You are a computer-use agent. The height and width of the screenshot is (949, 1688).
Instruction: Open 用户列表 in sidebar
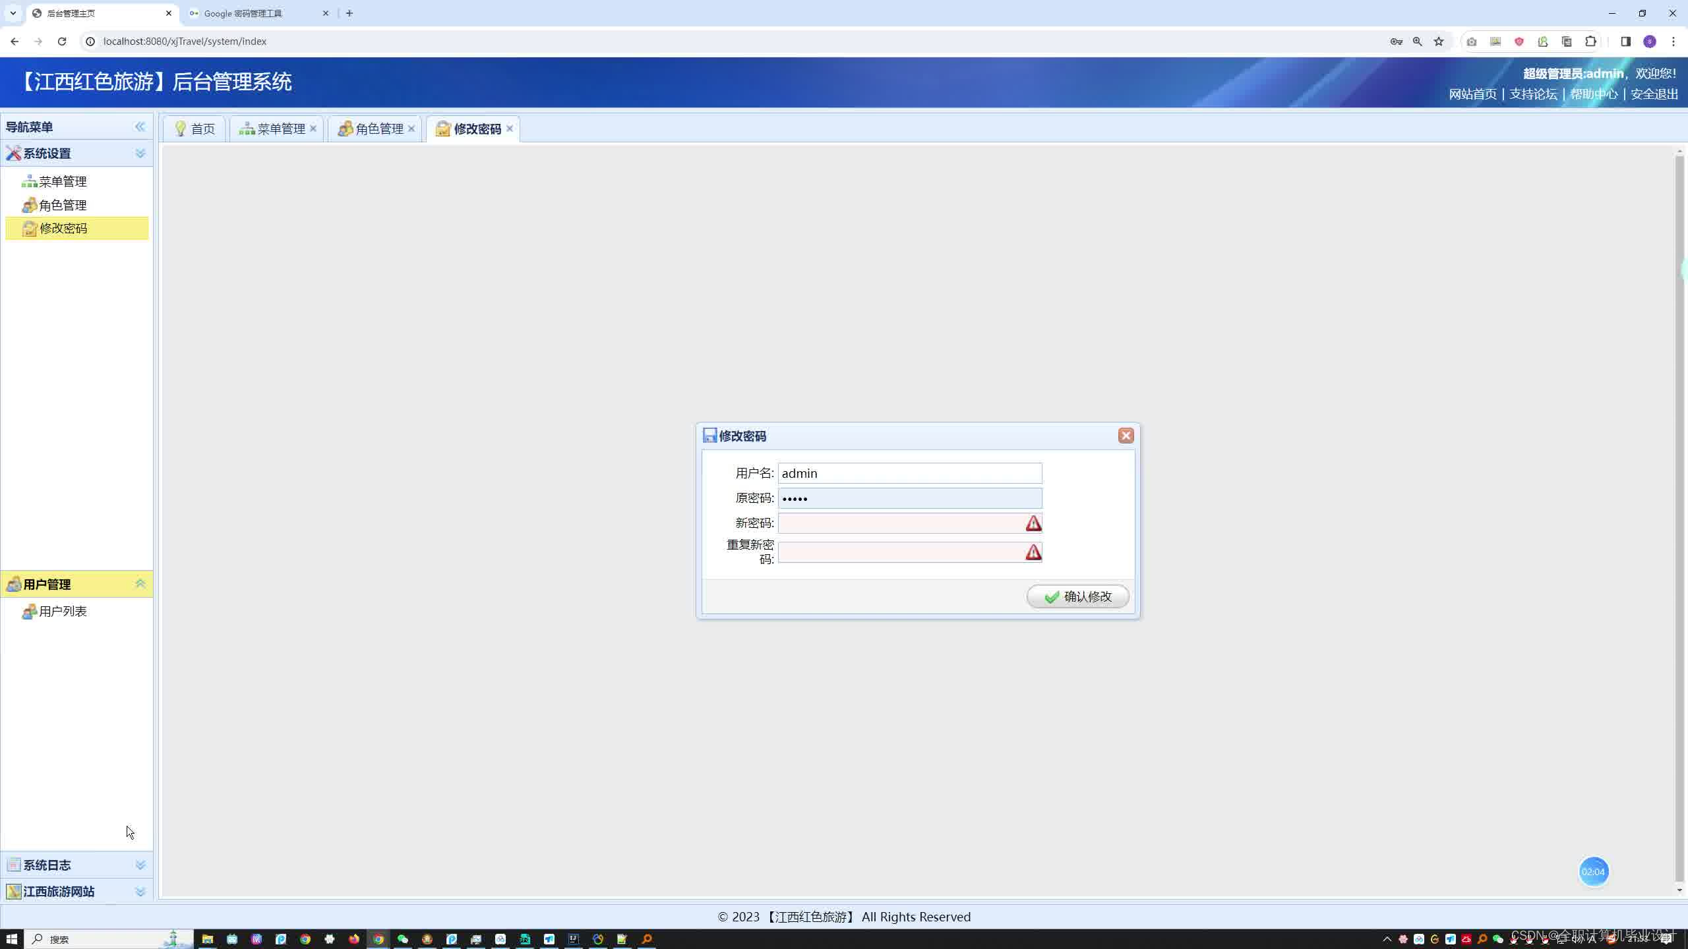point(63,612)
